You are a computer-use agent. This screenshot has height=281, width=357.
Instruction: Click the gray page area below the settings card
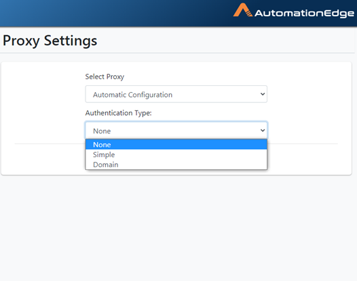coord(178,227)
